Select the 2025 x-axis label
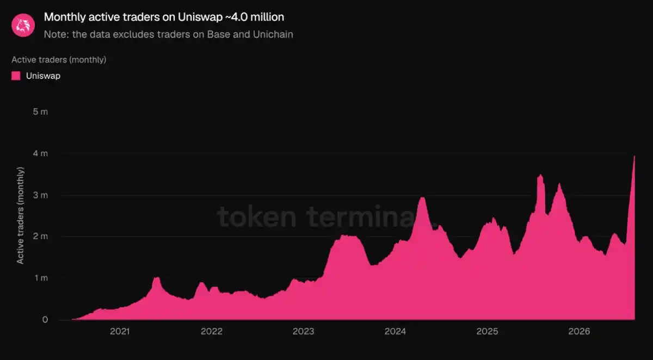This screenshot has width=653, height=360. [487, 331]
